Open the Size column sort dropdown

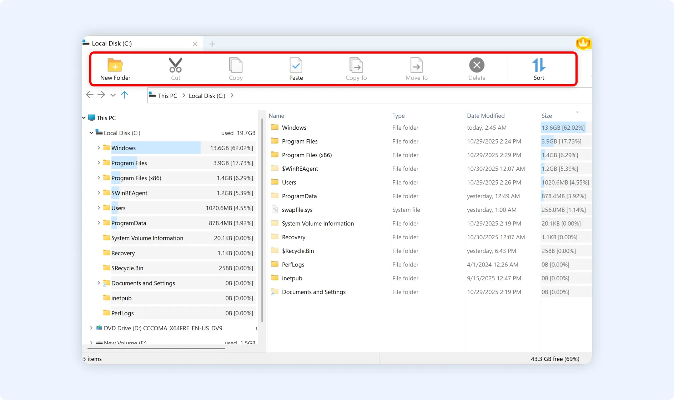click(x=578, y=112)
